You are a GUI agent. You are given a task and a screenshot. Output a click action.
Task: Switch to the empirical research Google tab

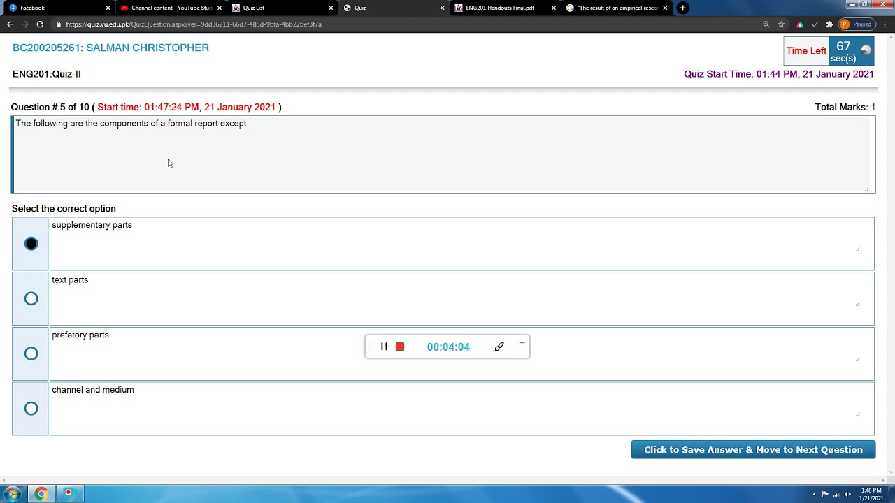click(617, 8)
